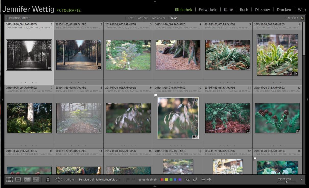The image size is (309, 188).
Task: Set a five-star rating in the toolbar
Action: click(x=155, y=180)
